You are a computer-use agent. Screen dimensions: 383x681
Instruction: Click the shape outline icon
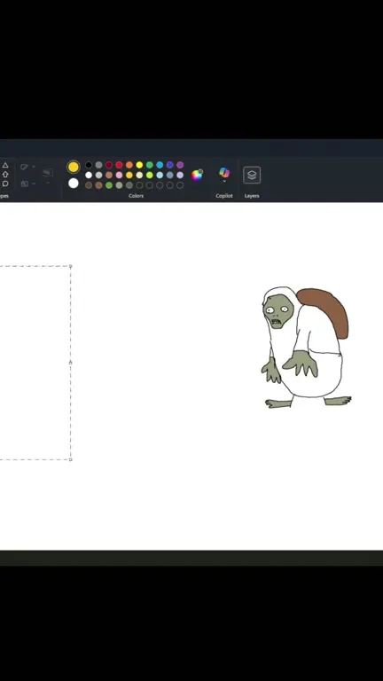[x=24, y=167]
